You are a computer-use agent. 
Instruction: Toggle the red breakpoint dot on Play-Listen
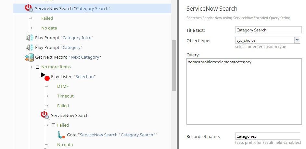47,78
